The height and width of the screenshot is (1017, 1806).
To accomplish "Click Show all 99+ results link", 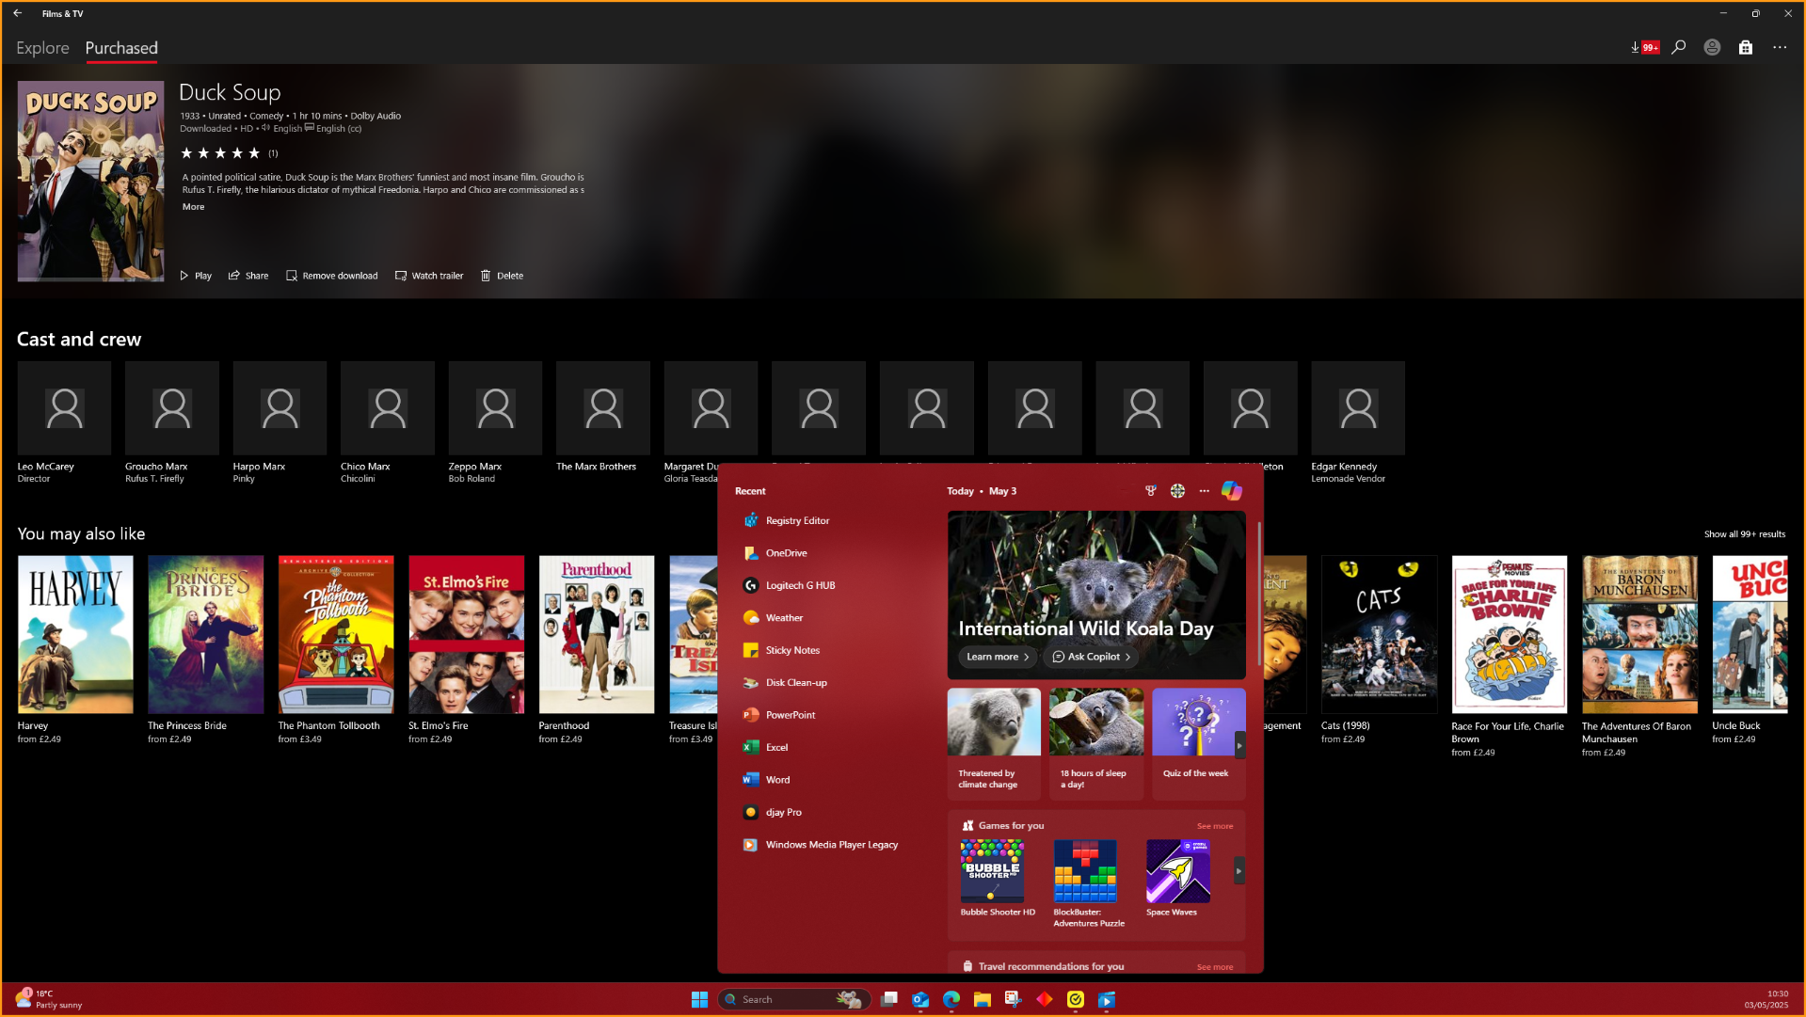I will [x=1744, y=534].
